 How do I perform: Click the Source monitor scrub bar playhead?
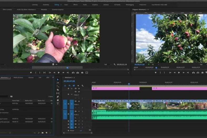(67, 68)
